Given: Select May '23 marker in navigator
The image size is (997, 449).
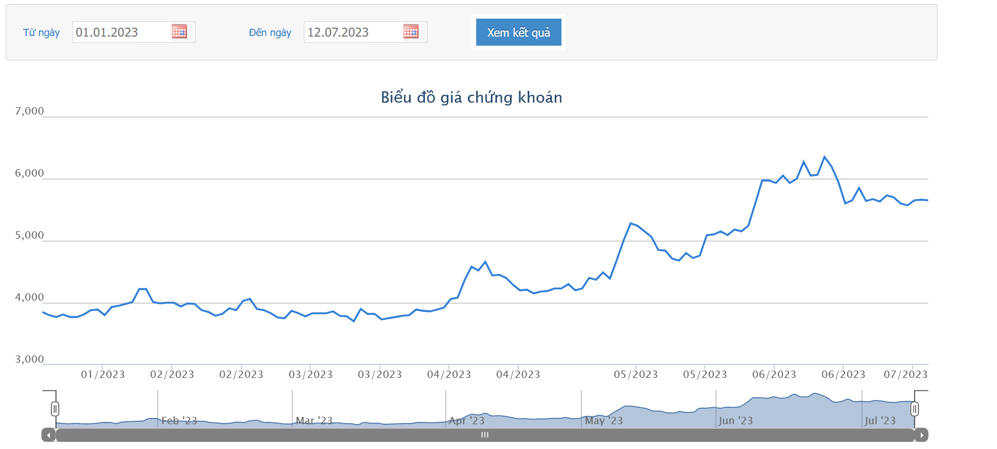Looking at the screenshot, I should (x=603, y=420).
